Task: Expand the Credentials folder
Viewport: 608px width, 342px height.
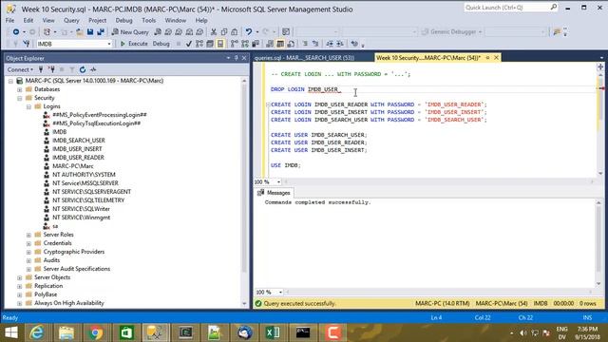Action: [x=28, y=243]
